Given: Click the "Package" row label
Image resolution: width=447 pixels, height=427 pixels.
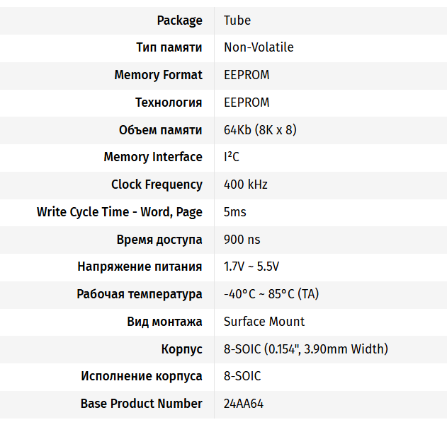Looking at the screenshot, I should pyautogui.click(x=179, y=21).
